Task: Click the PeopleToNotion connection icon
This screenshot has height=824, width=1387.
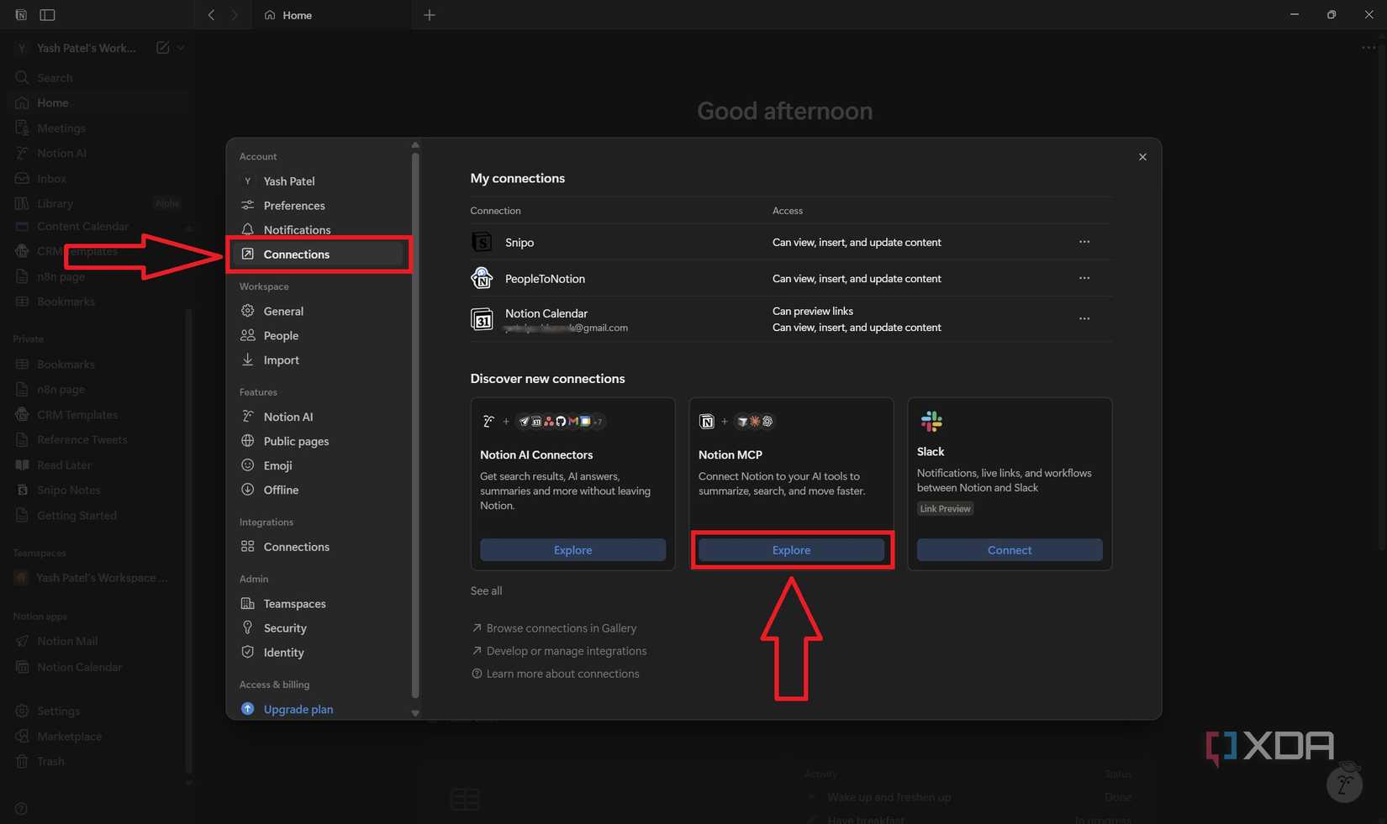Action: pos(482,278)
